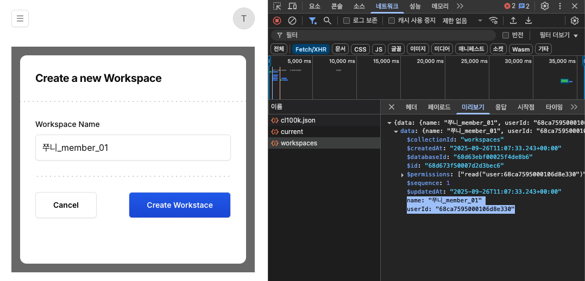Screen dimensions: 585x281
Task: Switch to the 네트워크 panel
Action: point(387,6)
